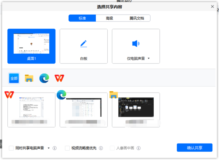Select the 标准 tab
The width and height of the screenshot is (219, 160).
tap(82, 18)
